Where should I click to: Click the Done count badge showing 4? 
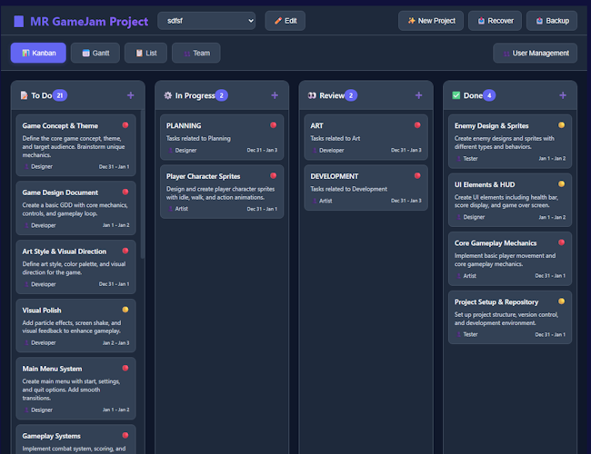[x=489, y=95]
